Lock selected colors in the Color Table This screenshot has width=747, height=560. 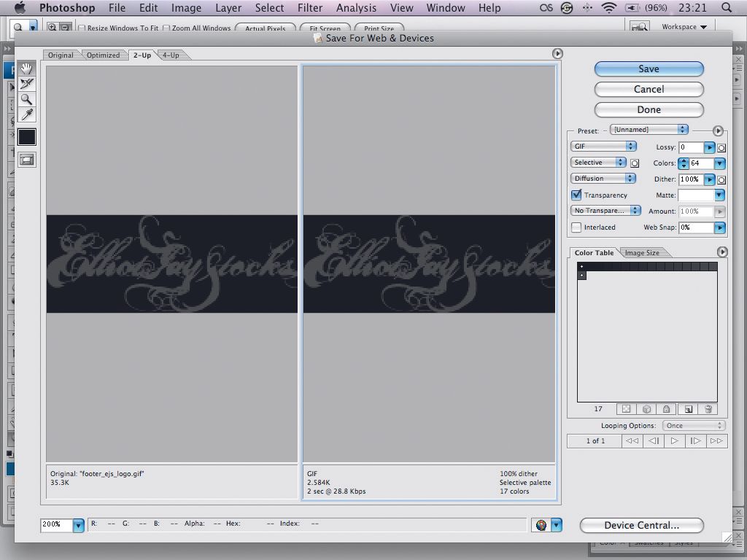(666, 409)
